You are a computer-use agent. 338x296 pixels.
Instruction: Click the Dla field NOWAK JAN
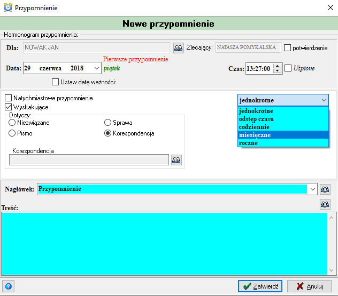[96, 47]
